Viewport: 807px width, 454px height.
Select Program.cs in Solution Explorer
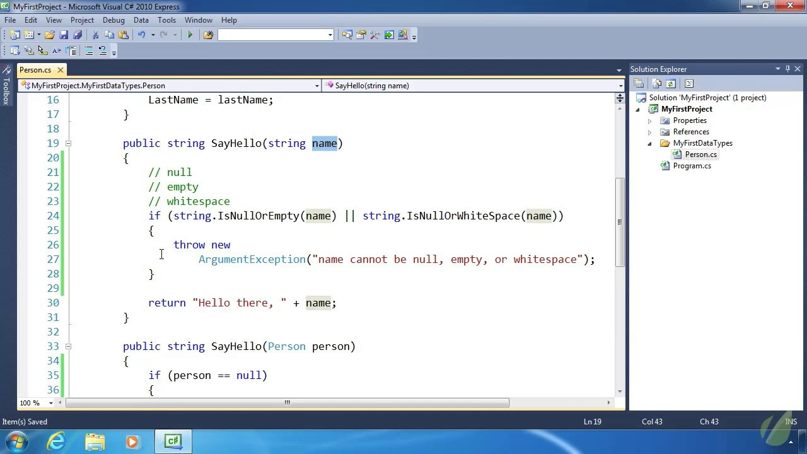(692, 166)
